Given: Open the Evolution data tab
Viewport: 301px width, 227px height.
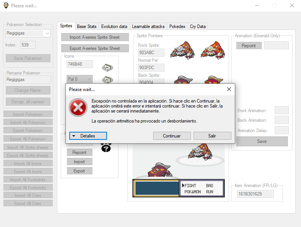Looking at the screenshot, I should pos(114,27).
